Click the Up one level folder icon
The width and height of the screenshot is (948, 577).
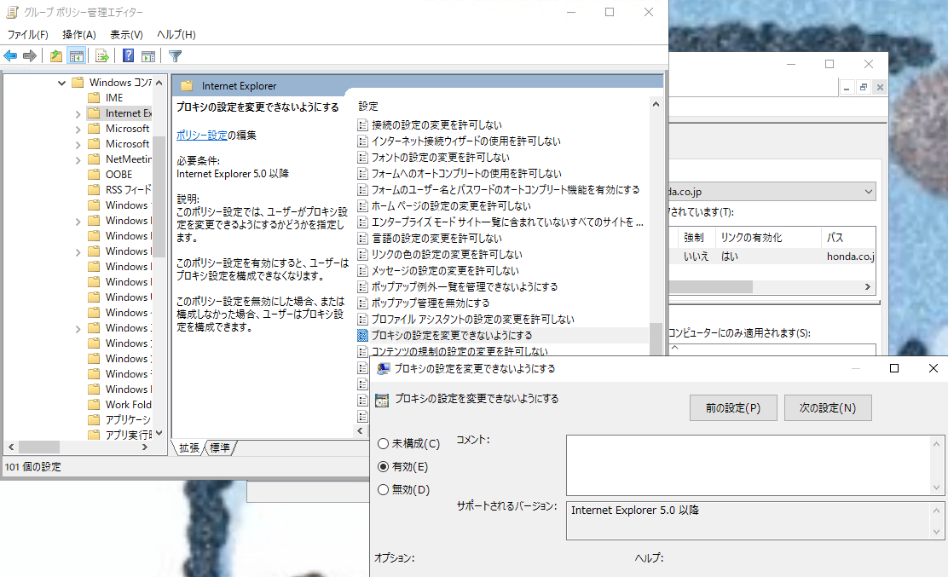pyautogui.click(x=56, y=55)
